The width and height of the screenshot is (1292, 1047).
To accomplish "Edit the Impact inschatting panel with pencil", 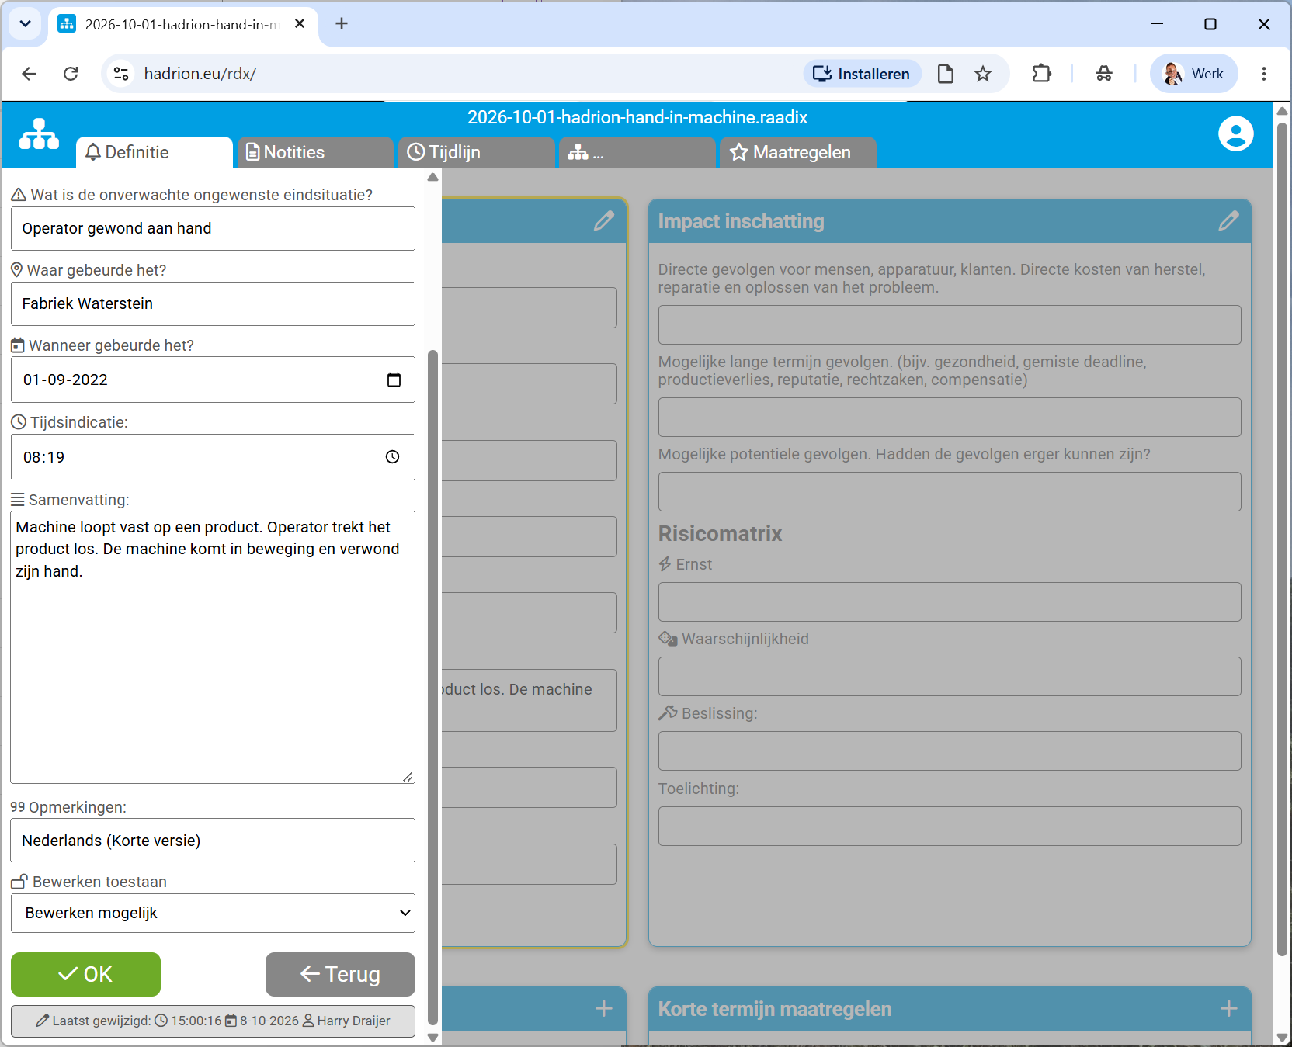I will coord(1228,221).
